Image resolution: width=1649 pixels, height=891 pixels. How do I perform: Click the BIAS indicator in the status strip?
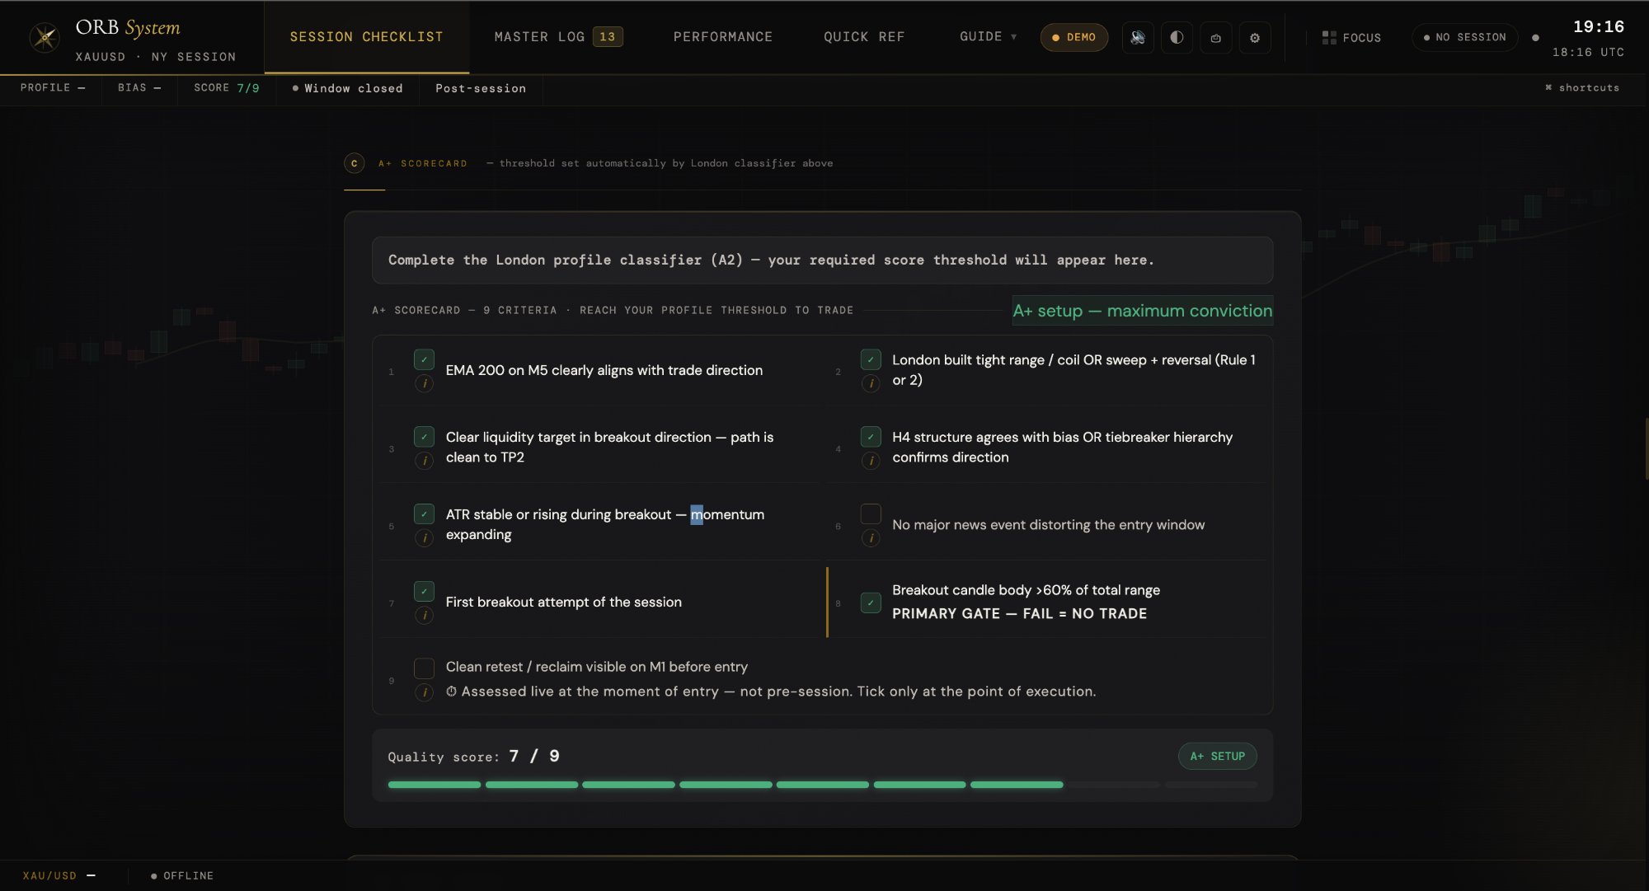(x=139, y=88)
